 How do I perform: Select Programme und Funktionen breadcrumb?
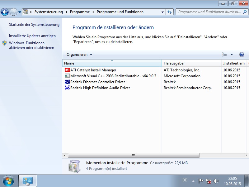tap(120, 12)
